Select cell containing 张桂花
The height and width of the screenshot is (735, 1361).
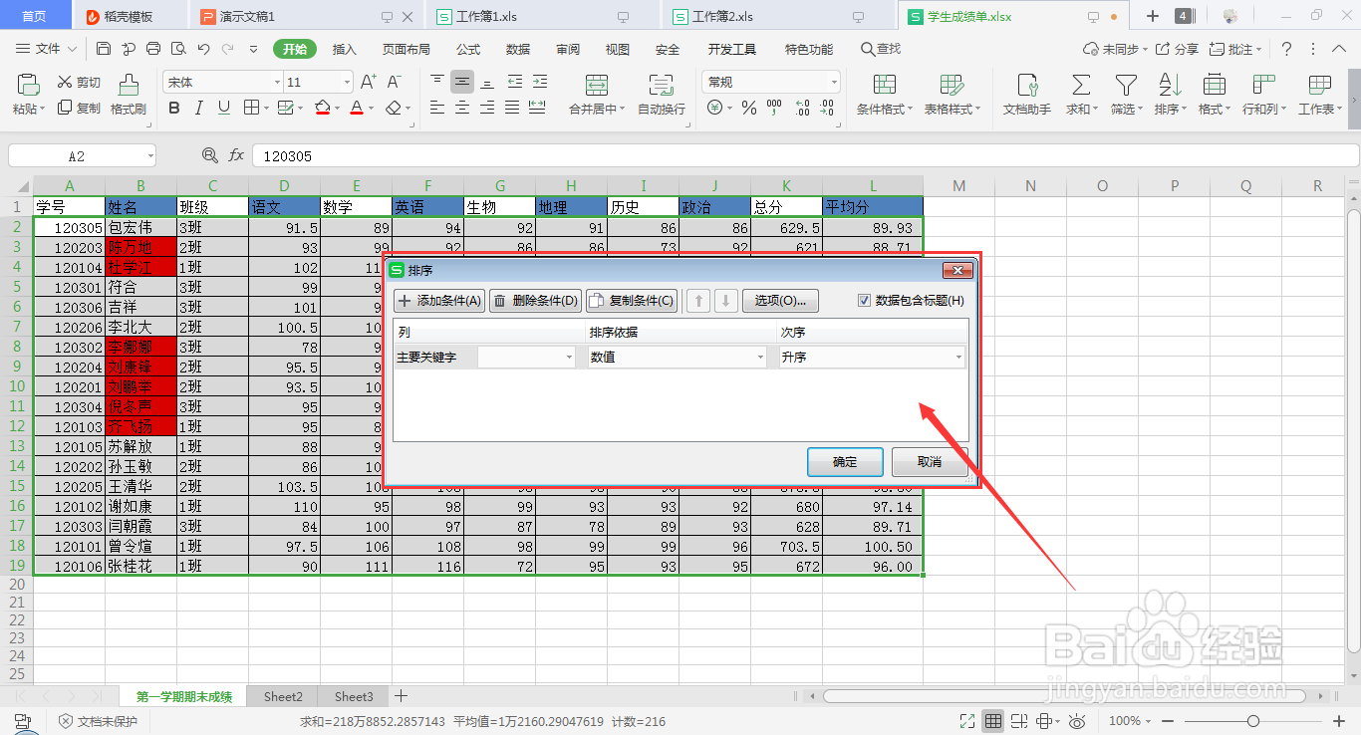140,566
